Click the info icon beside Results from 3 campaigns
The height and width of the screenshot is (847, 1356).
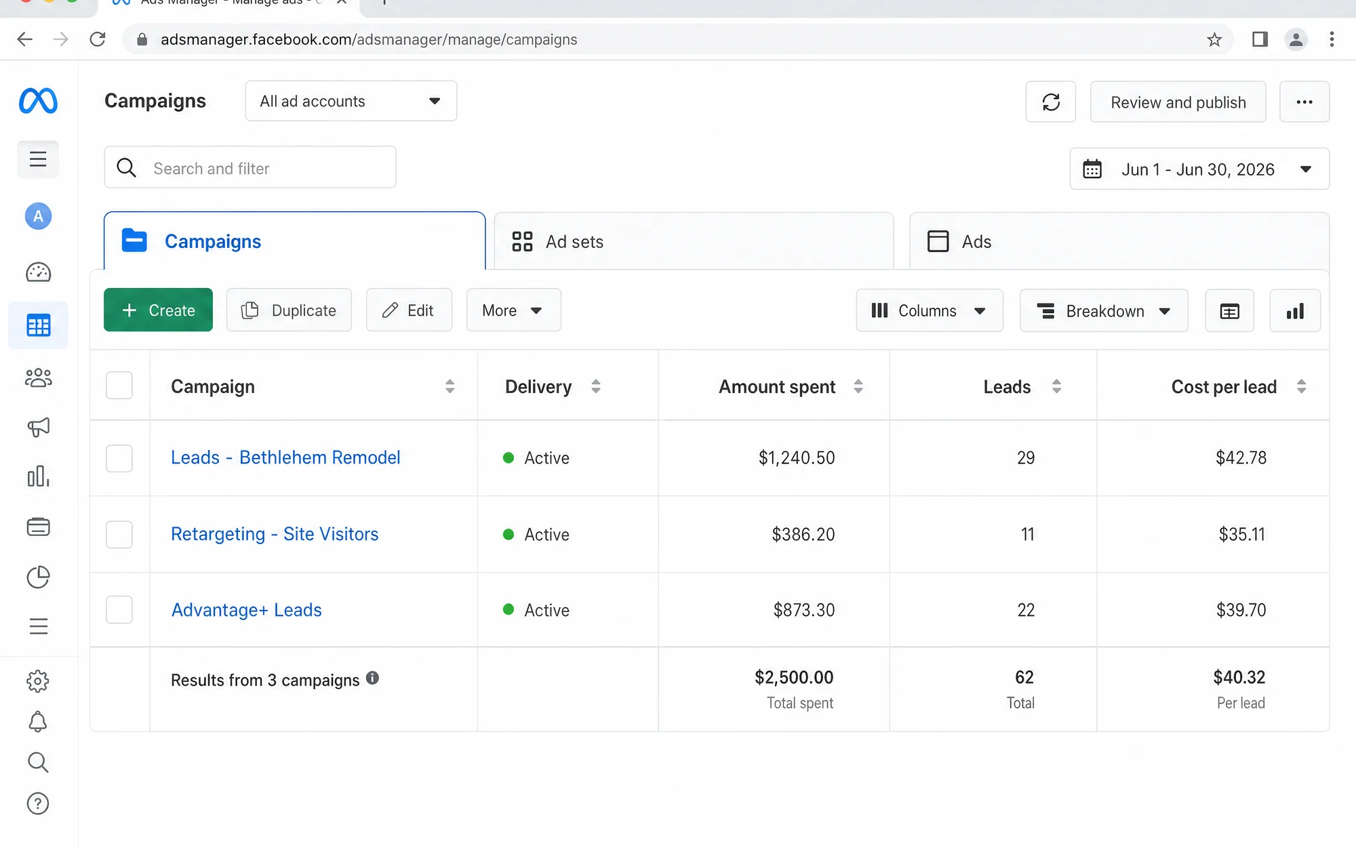(372, 678)
